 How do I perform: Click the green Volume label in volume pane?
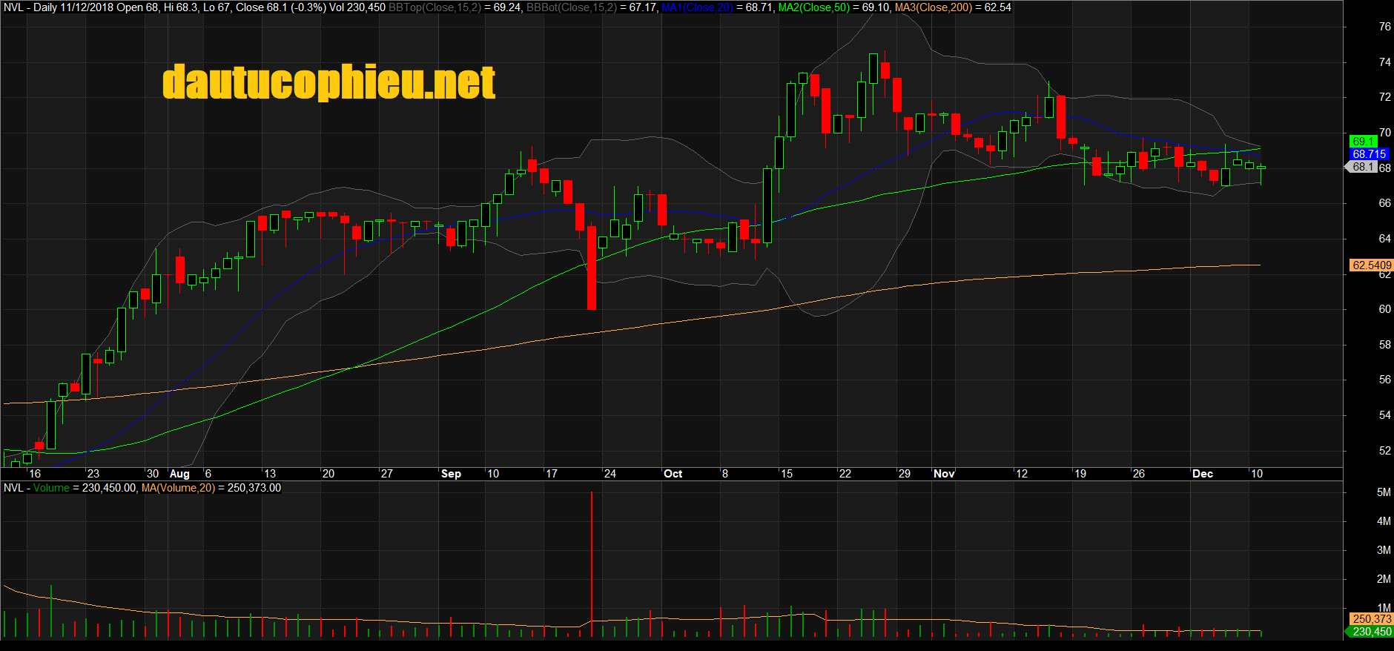click(x=51, y=488)
